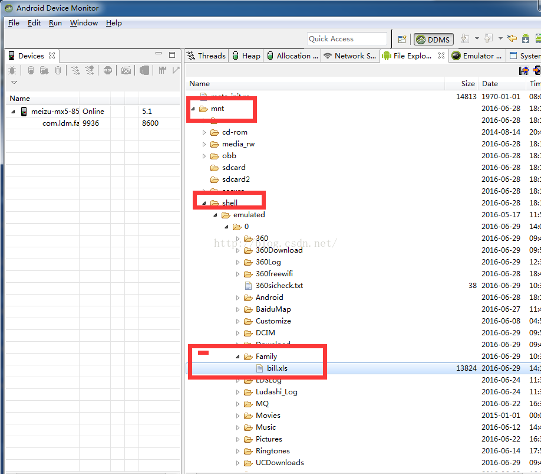Click the Stop Process icon
This screenshot has width=541, height=474.
tap(107, 70)
